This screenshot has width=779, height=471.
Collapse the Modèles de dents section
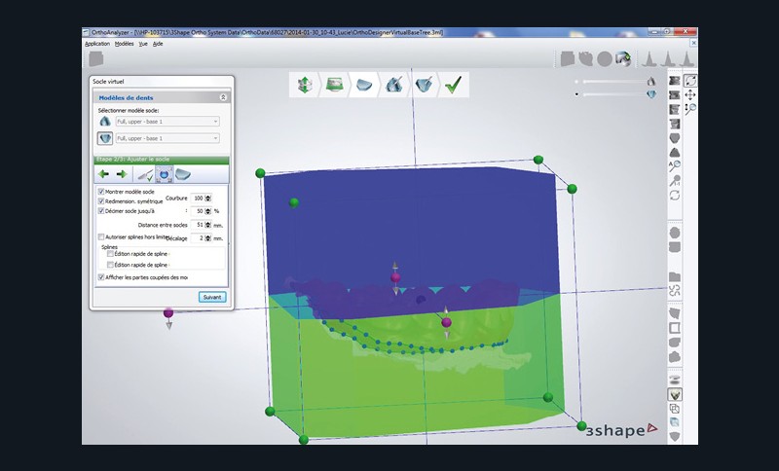224,97
